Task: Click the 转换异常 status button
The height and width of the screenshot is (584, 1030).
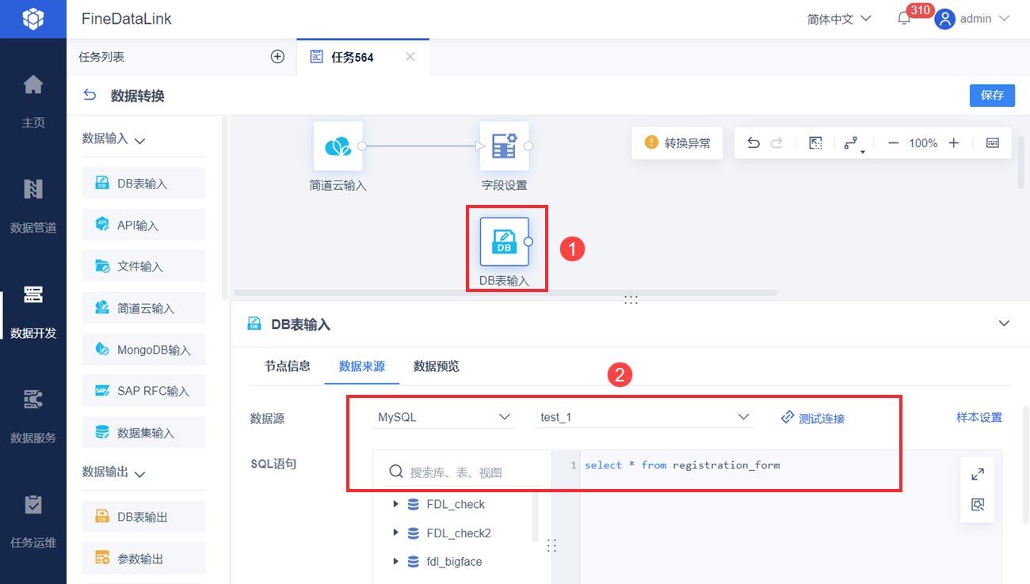Action: [x=677, y=143]
